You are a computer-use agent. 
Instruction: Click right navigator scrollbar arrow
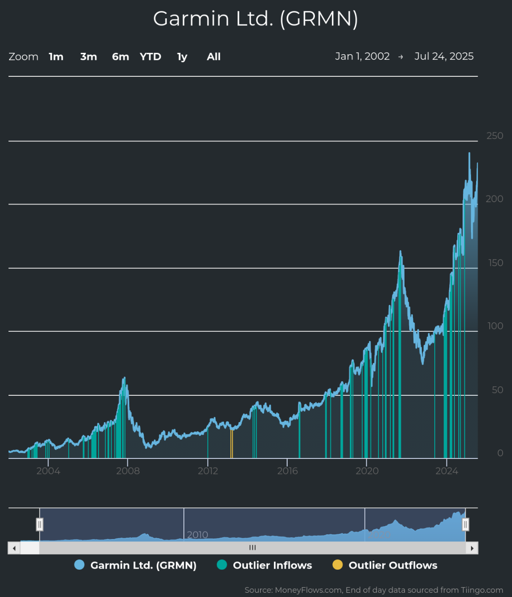click(472, 548)
